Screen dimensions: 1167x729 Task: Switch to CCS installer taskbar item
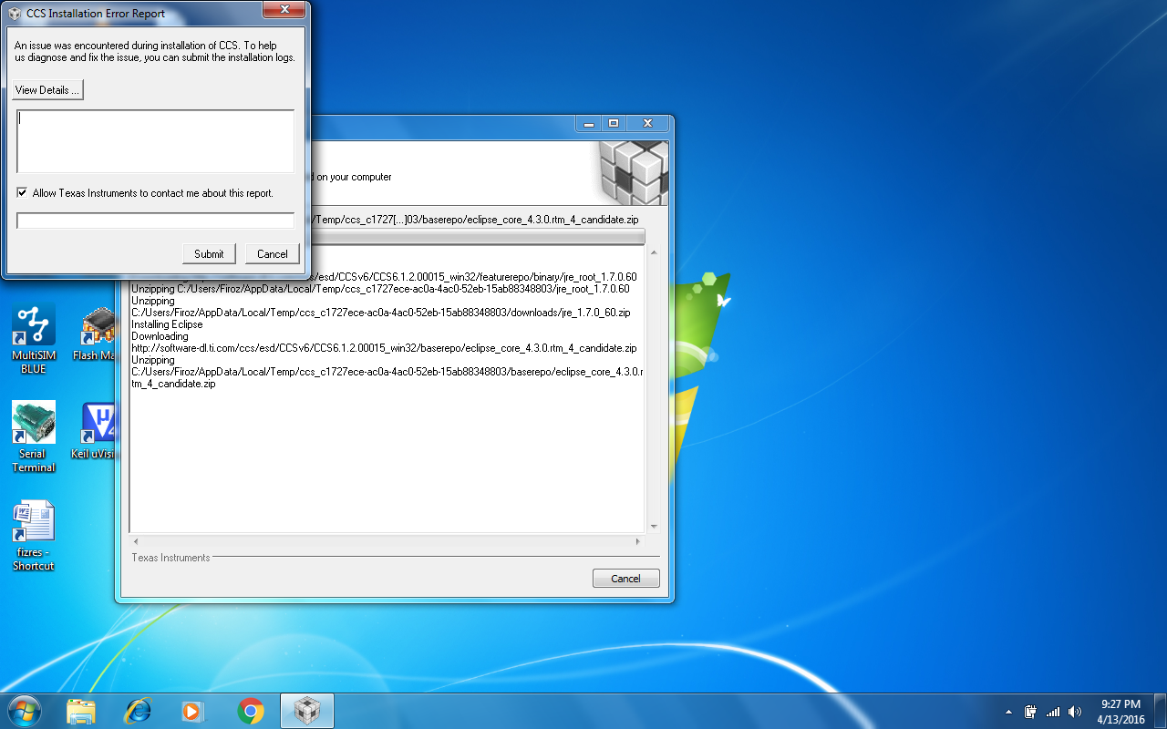click(x=307, y=711)
